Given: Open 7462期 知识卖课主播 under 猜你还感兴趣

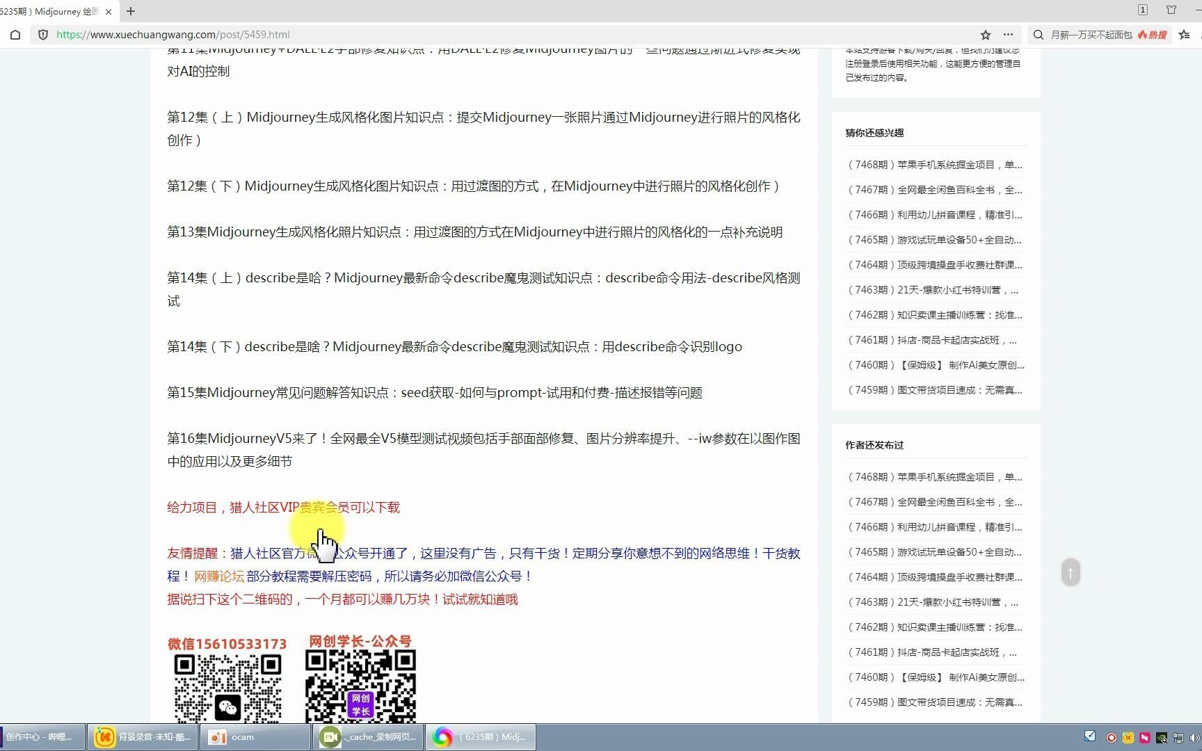Looking at the screenshot, I should tap(934, 315).
